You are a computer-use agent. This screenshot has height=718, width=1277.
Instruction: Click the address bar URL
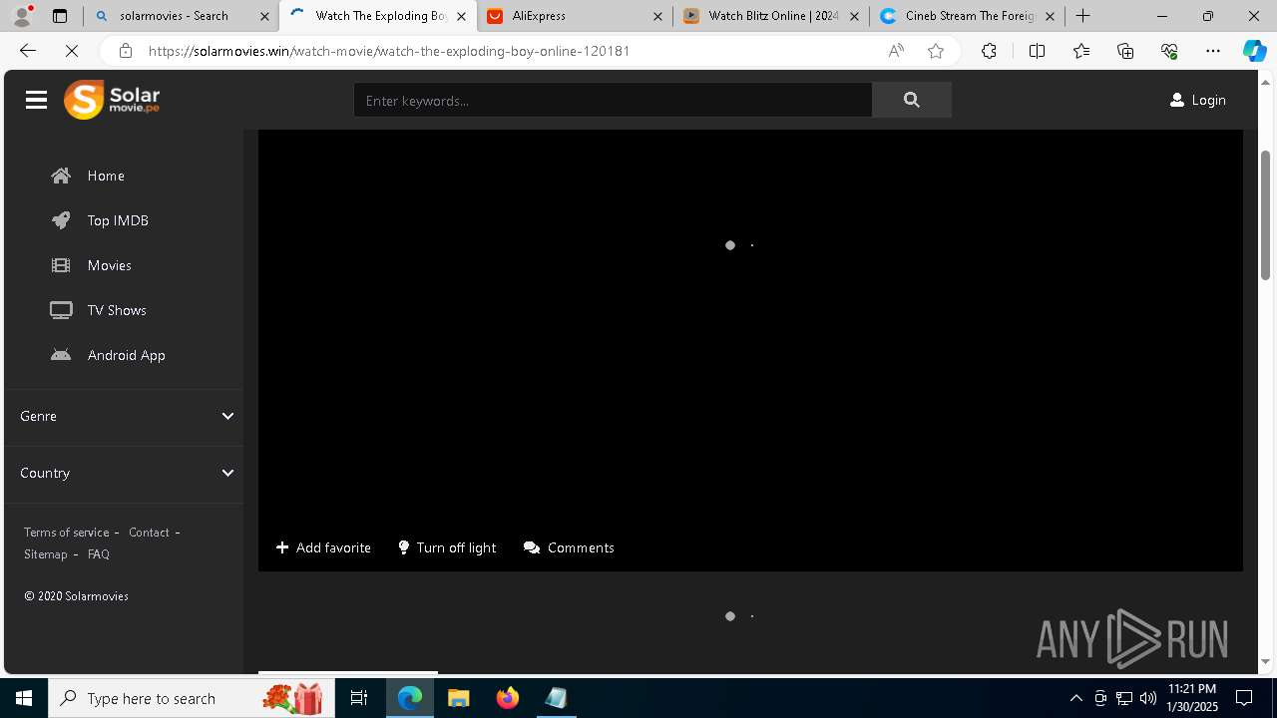click(x=389, y=51)
